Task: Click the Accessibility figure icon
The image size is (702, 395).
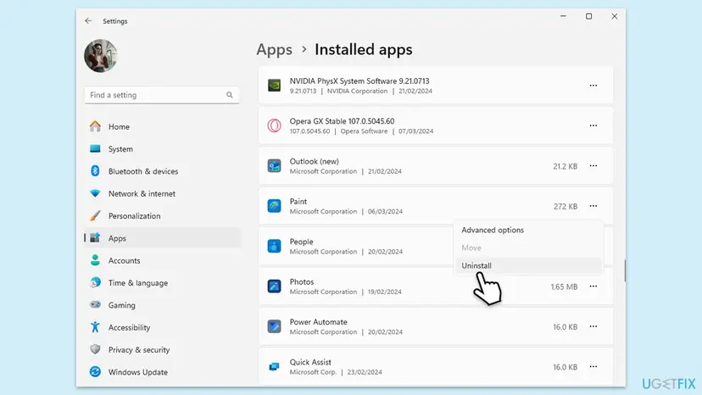Action: click(x=95, y=327)
